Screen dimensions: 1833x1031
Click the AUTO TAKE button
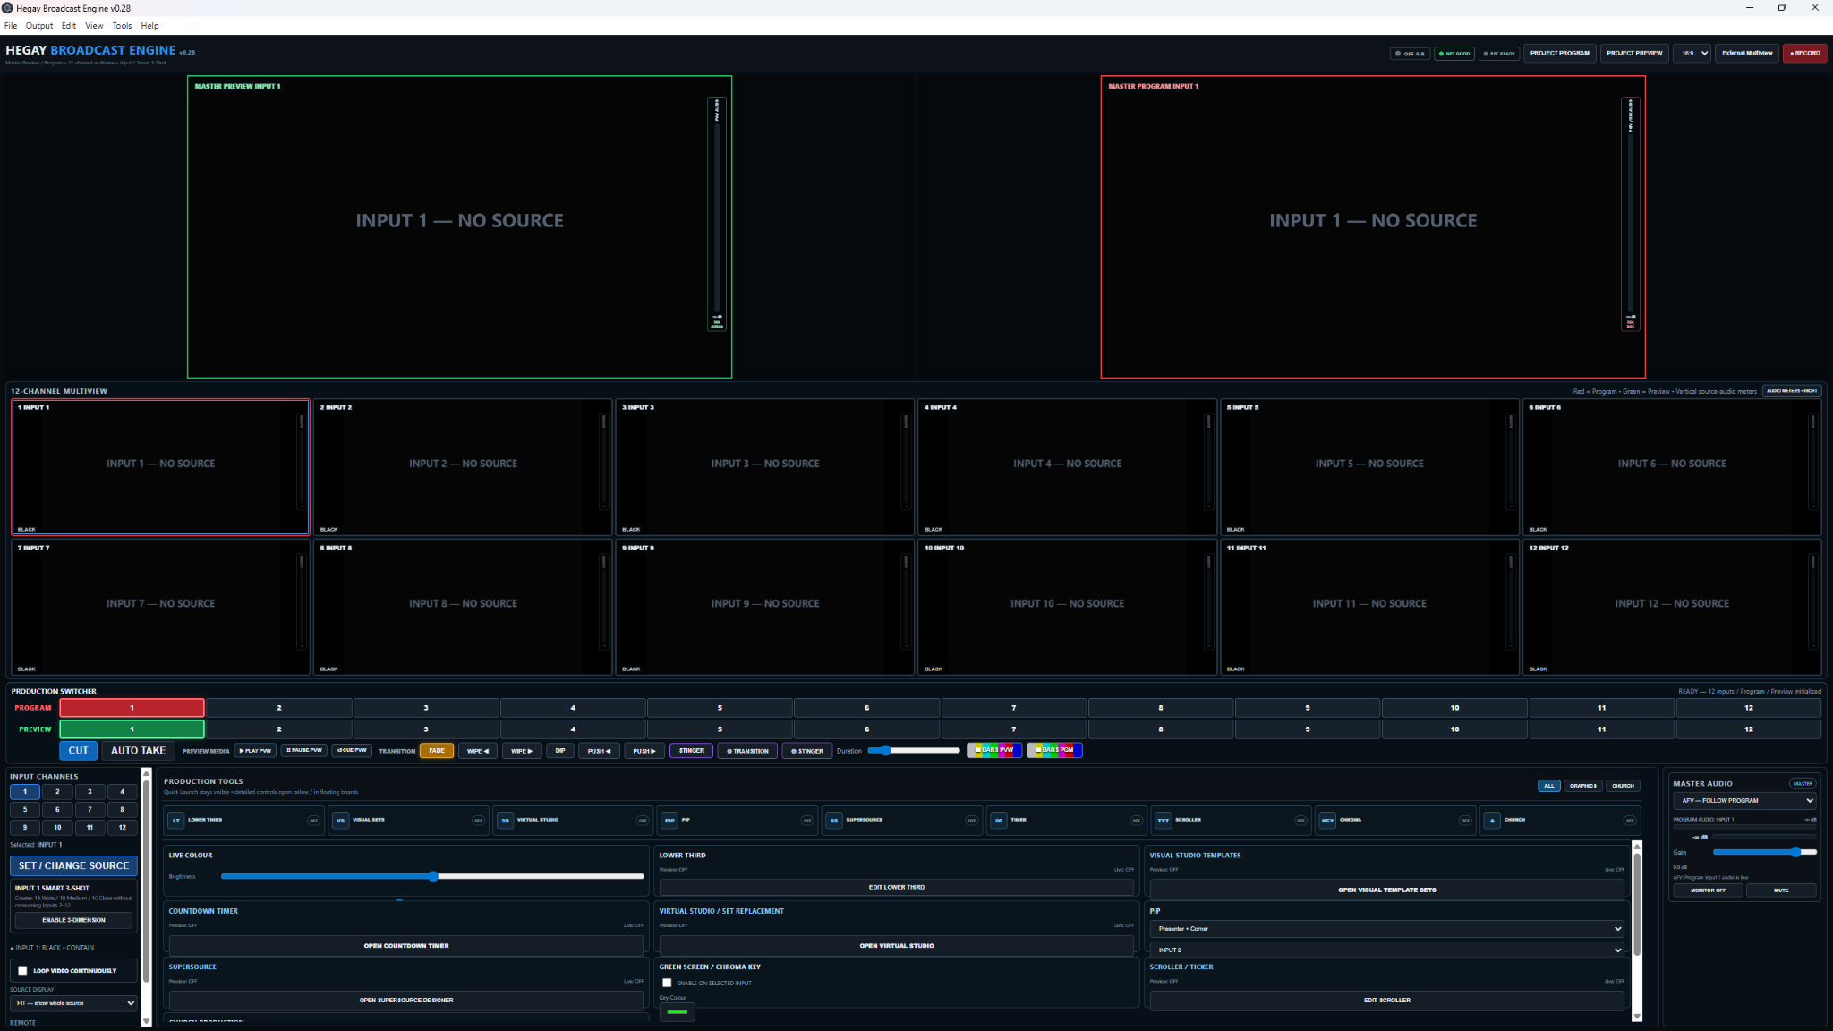(139, 751)
